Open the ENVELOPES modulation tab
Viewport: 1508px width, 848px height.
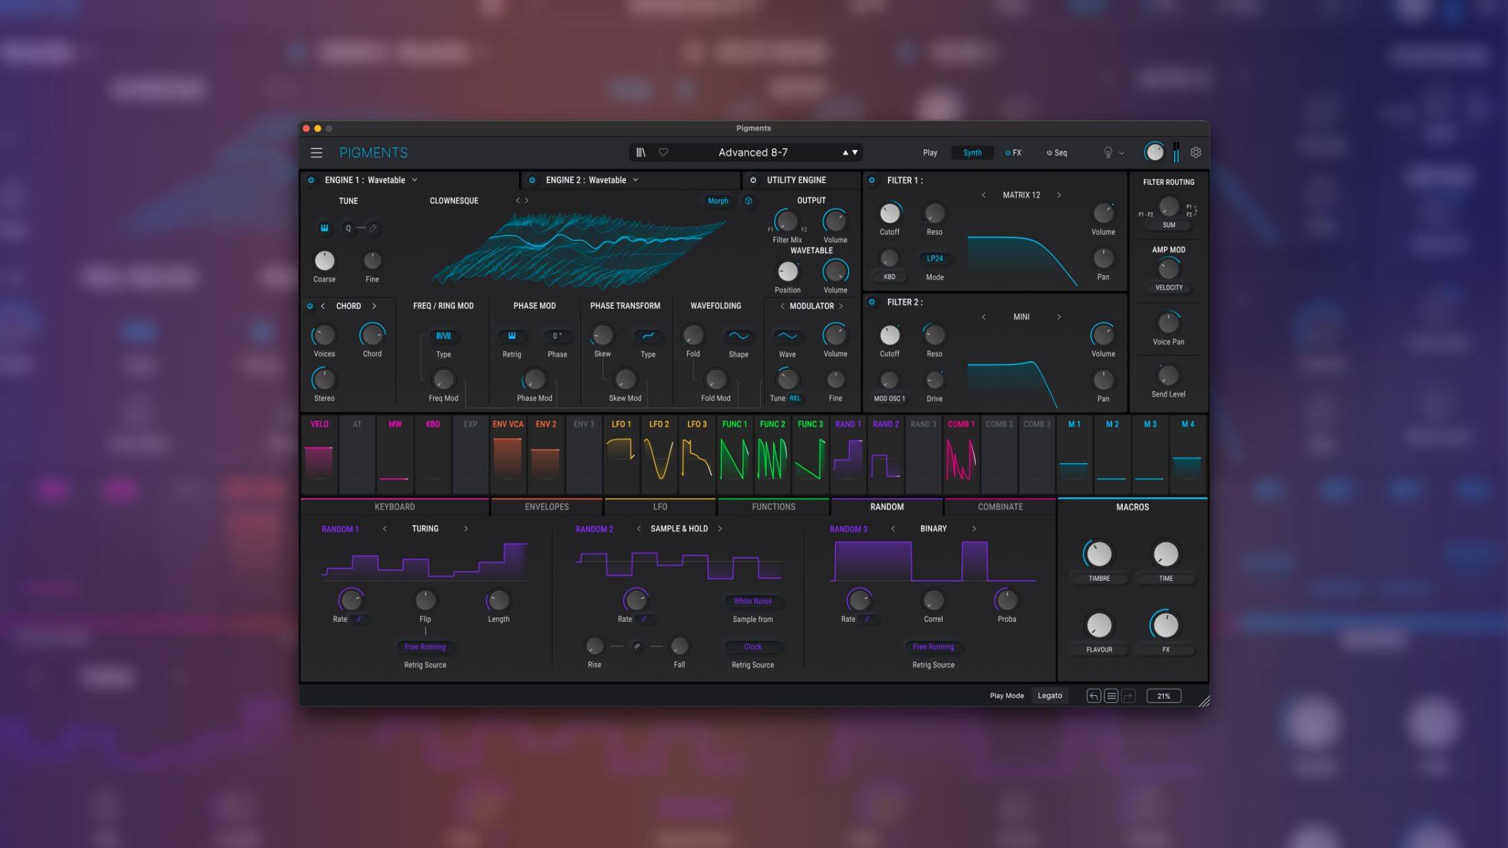point(547,507)
